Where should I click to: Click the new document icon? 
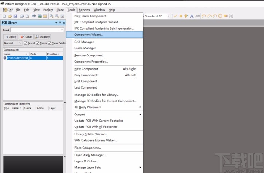(4, 16)
